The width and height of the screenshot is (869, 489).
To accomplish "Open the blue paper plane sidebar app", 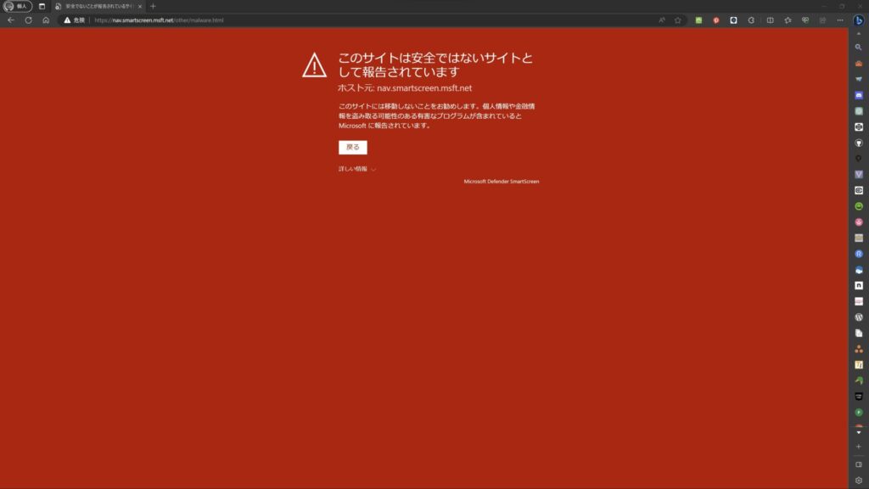I will coord(859,79).
